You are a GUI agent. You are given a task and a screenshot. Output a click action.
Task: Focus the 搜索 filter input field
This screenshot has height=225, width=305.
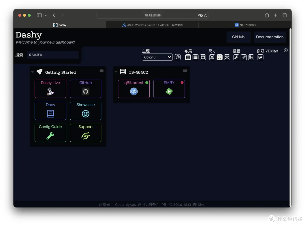53,55
